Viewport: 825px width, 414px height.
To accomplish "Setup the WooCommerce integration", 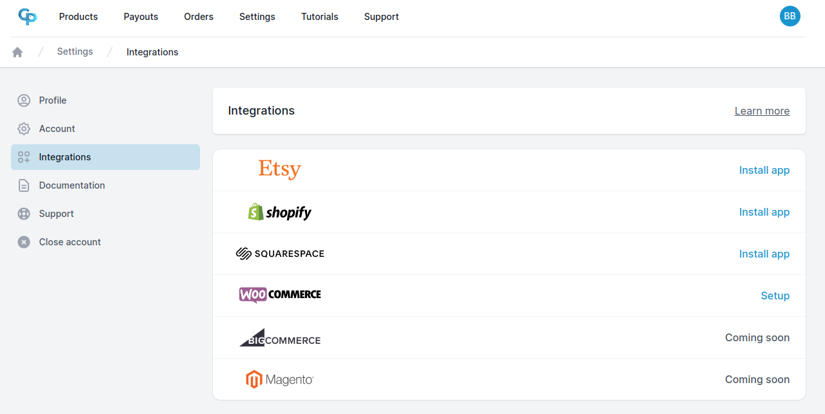I will coord(775,295).
